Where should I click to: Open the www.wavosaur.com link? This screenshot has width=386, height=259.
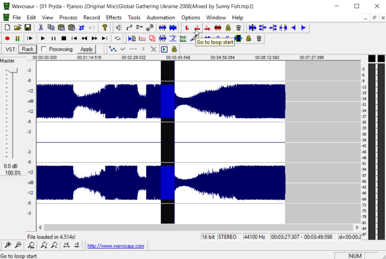tap(116, 246)
